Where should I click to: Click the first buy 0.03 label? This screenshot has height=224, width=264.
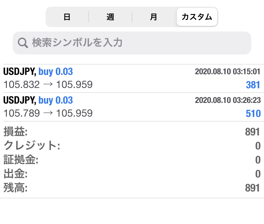pyautogui.click(x=56, y=72)
